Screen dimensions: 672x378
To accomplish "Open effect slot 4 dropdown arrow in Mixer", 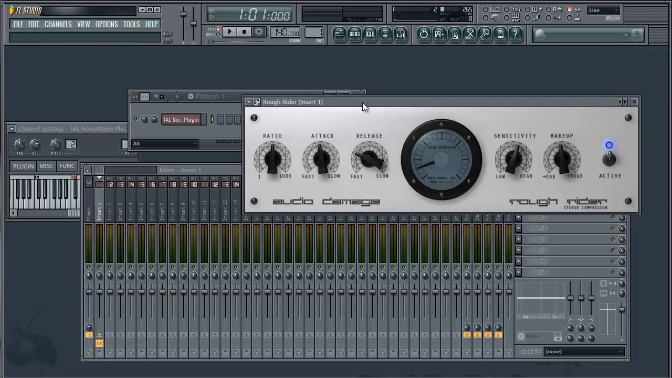I will coord(518,228).
